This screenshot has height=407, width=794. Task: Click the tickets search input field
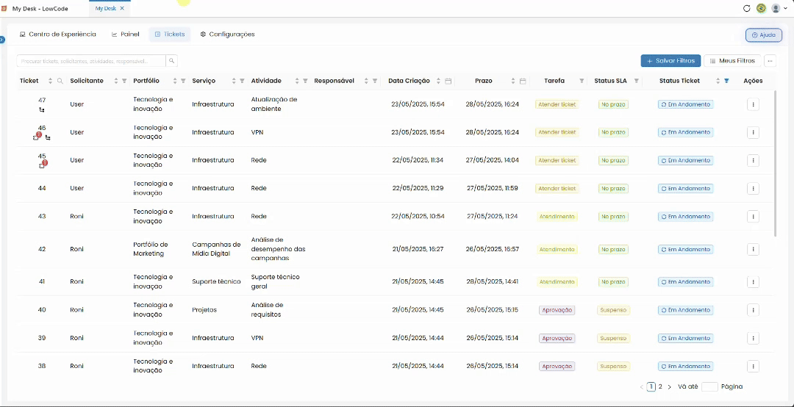pyautogui.click(x=91, y=61)
